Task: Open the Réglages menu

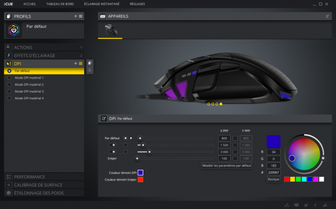Action: pos(137,4)
